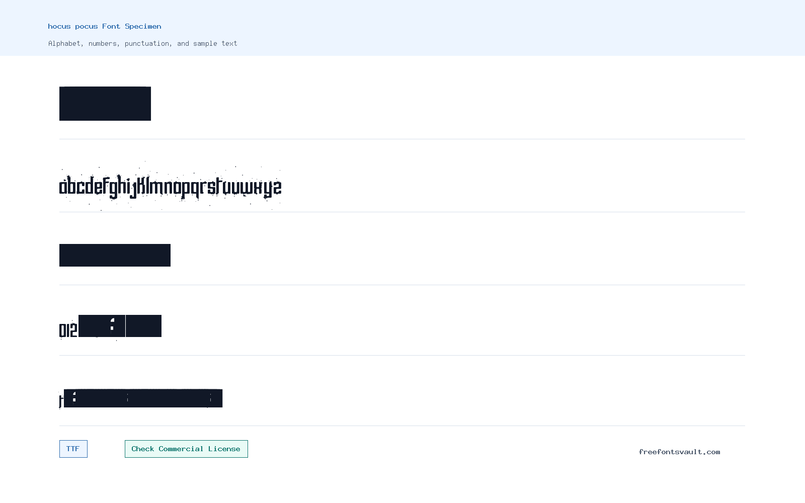Click the small dark block right of the numbers row
This screenshot has height=503, width=805.
(x=143, y=326)
